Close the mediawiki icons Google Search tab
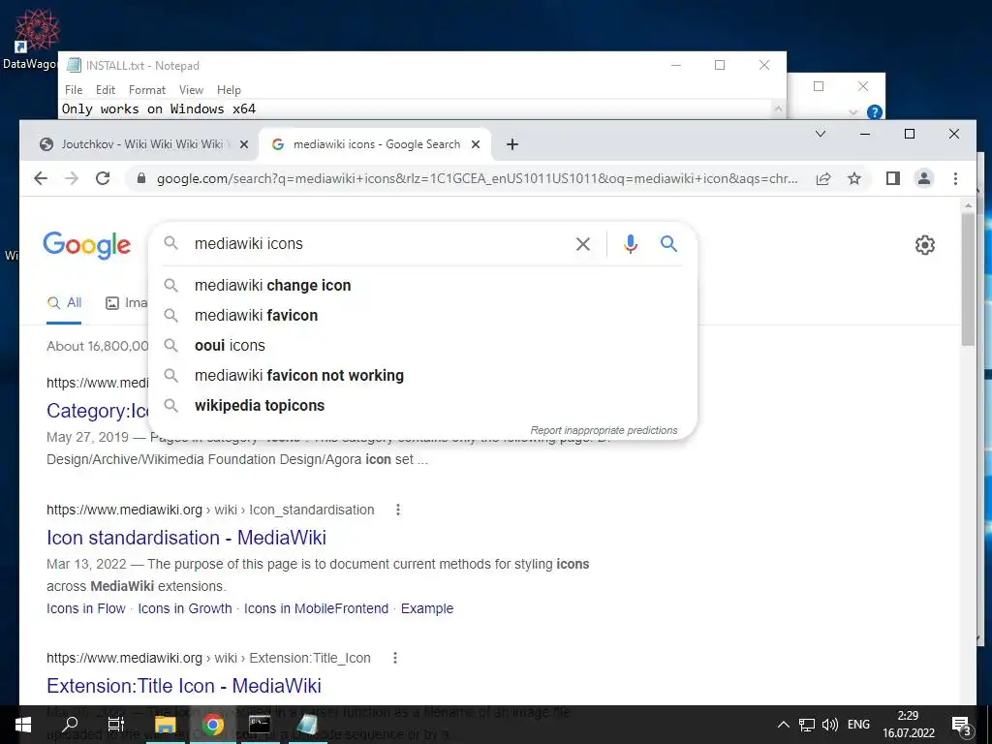 (x=476, y=145)
